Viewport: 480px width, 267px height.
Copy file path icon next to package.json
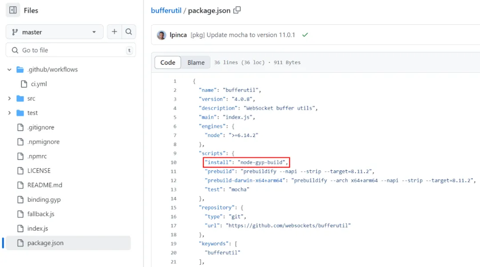coord(237,10)
